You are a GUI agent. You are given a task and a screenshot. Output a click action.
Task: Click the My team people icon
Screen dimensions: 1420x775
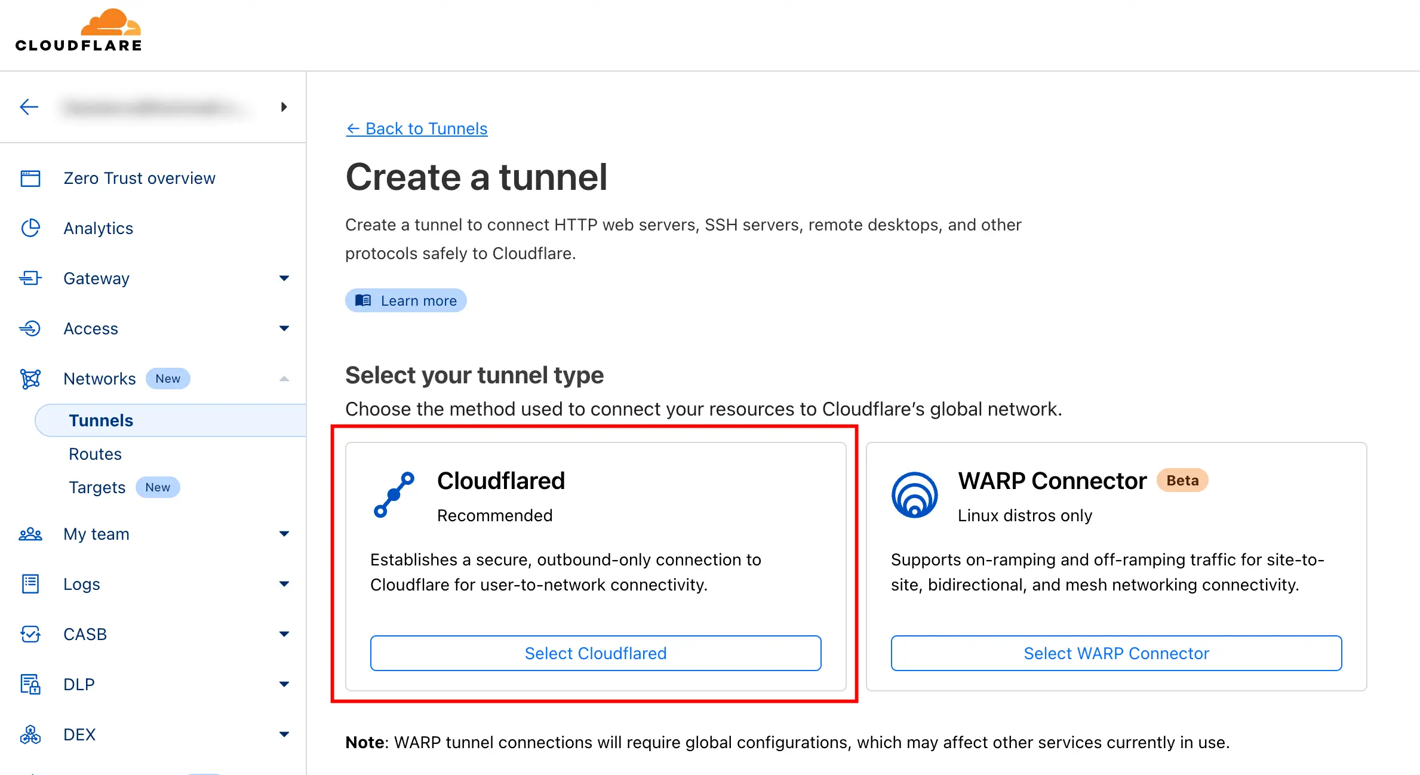pos(30,534)
